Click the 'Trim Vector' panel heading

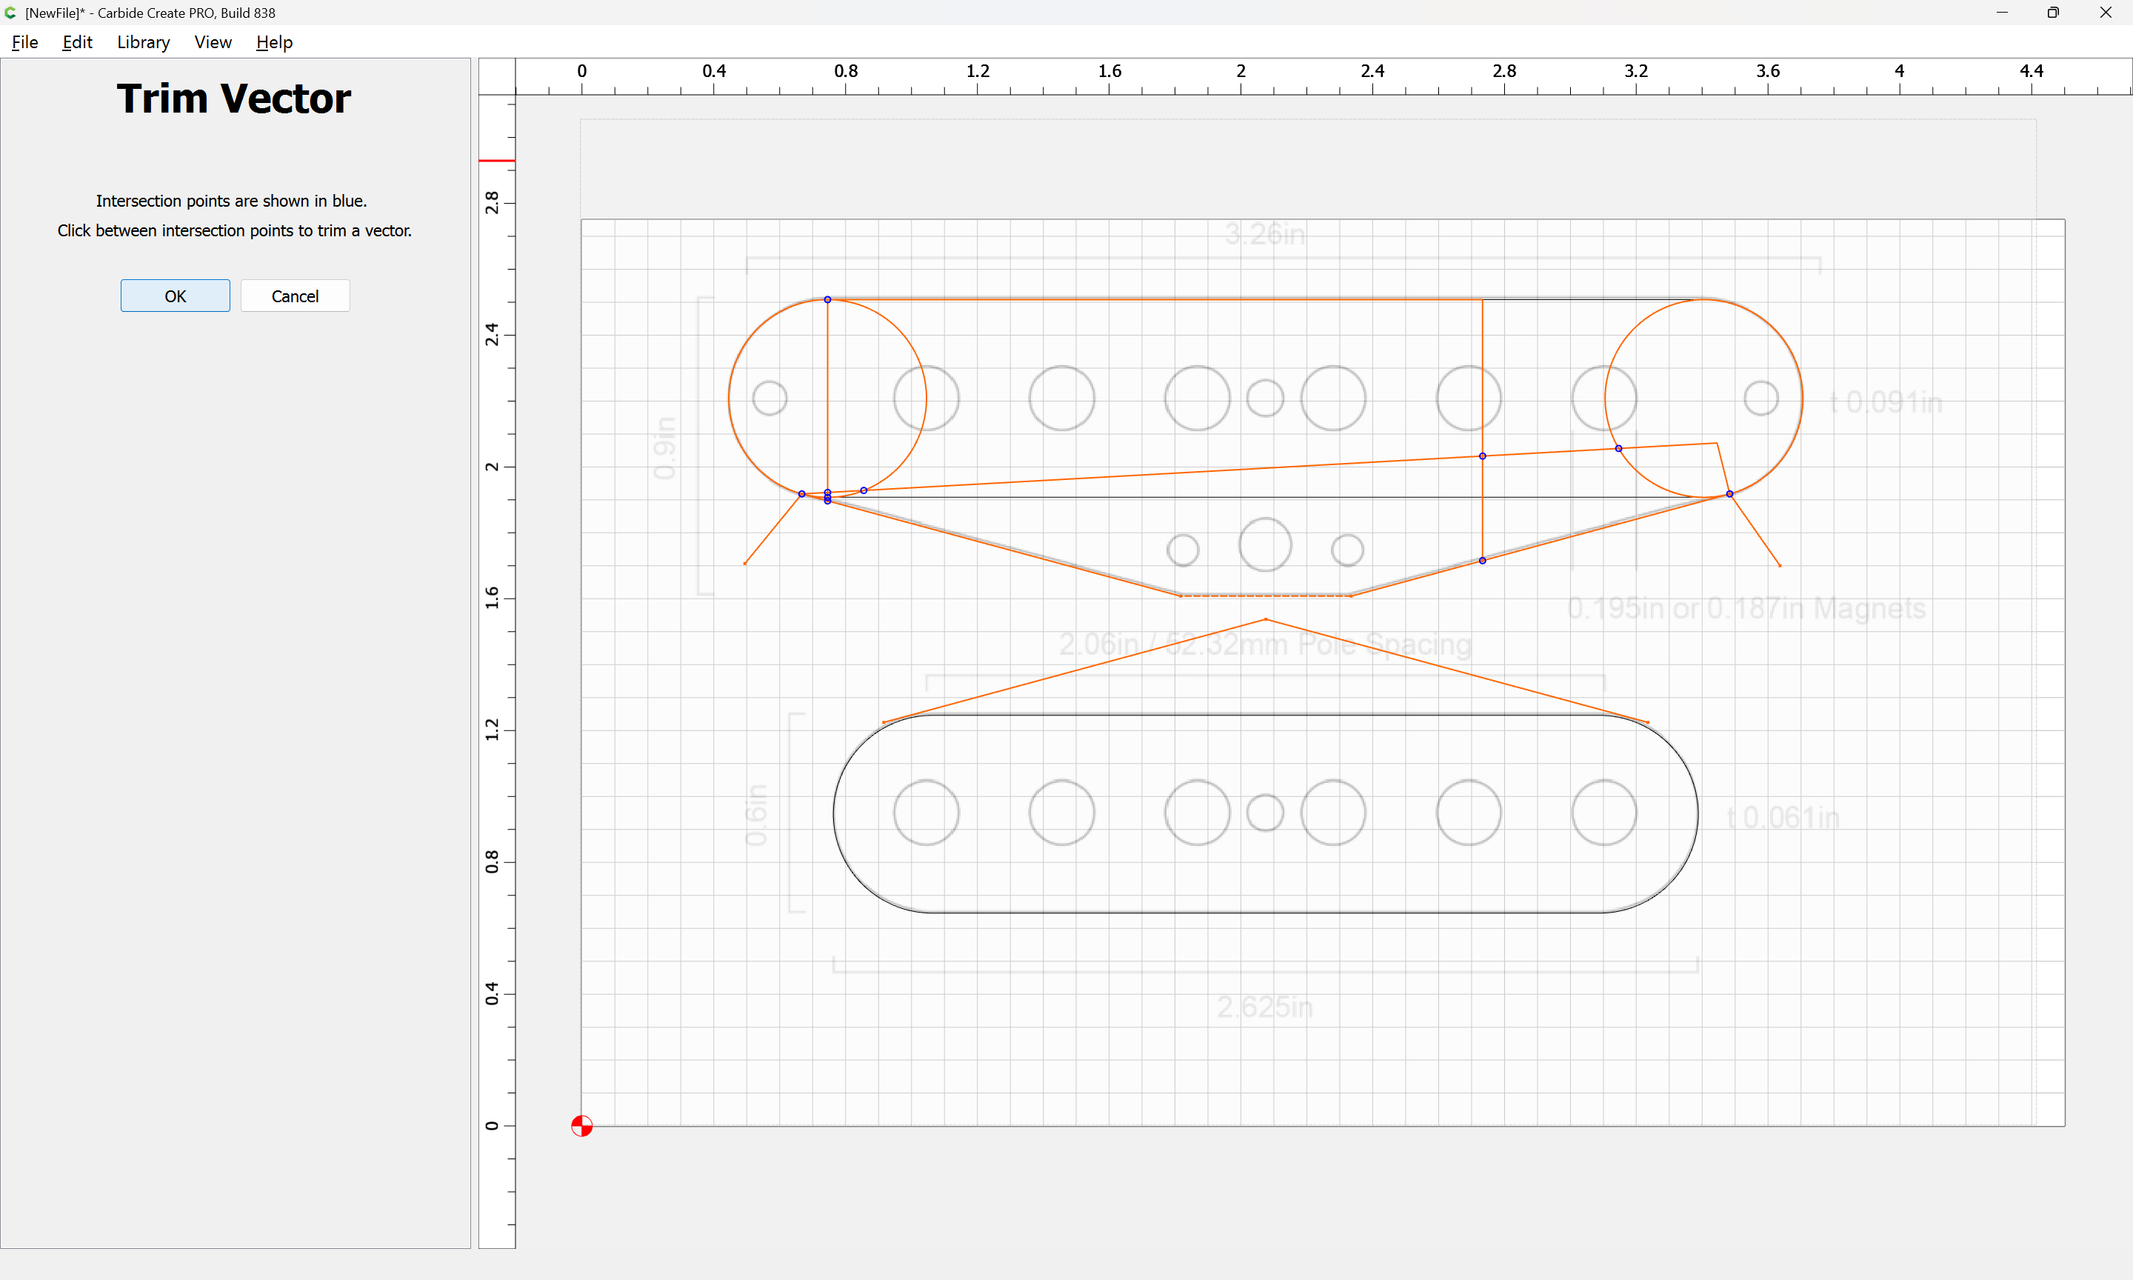(x=233, y=99)
